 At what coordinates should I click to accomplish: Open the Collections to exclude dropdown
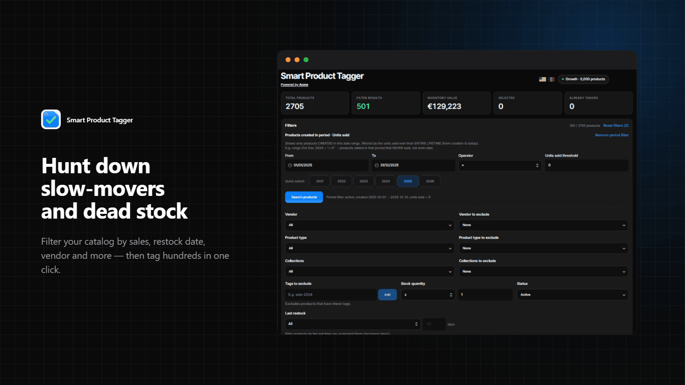544,272
